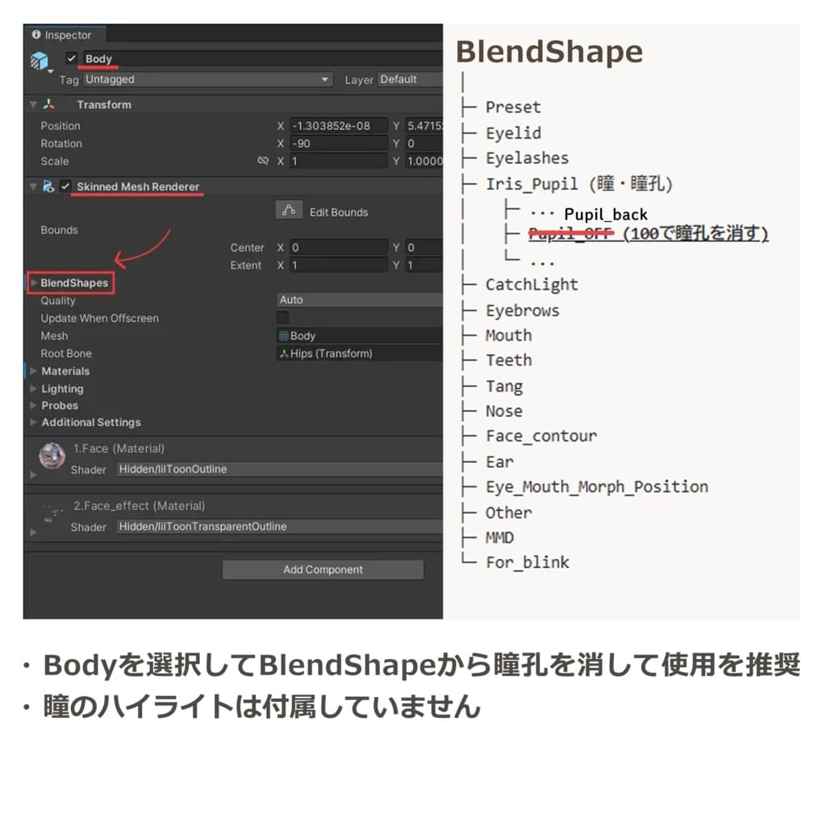Expand the Probes foldout

pyautogui.click(x=34, y=406)
